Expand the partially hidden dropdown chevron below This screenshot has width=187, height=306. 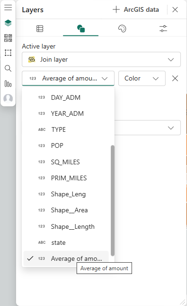[x=171, y=128]
